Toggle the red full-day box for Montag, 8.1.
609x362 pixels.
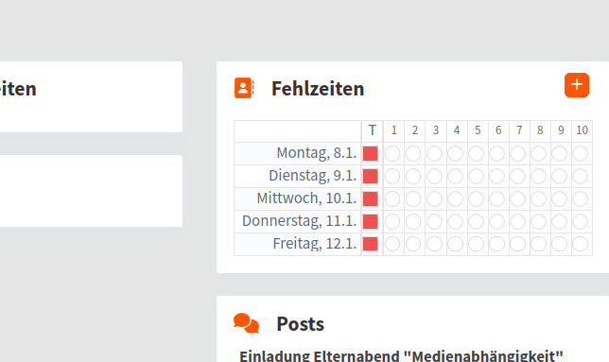tap(371, 154)
